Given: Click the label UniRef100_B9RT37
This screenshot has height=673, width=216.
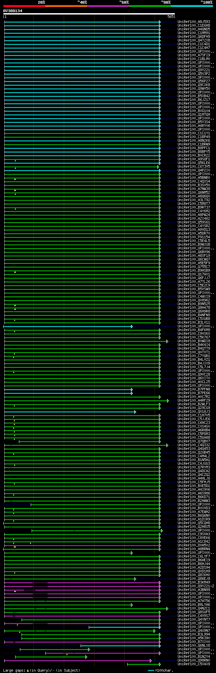Looking at the screenshot, I should tap(194, 207).
